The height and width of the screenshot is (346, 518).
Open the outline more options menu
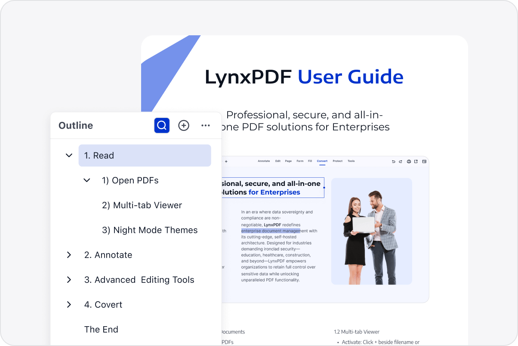(206, 125)
